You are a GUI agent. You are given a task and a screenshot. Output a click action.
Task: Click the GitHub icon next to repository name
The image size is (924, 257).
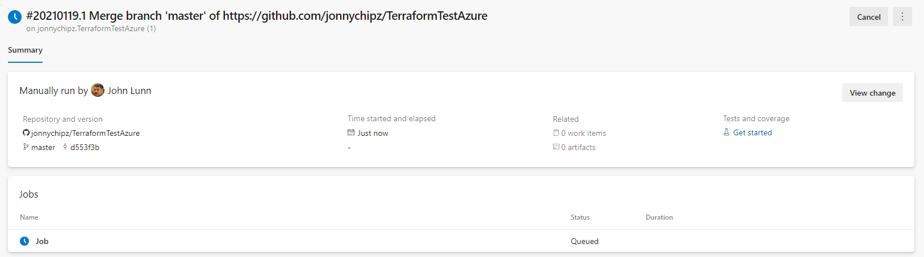(x=26, y=133)
